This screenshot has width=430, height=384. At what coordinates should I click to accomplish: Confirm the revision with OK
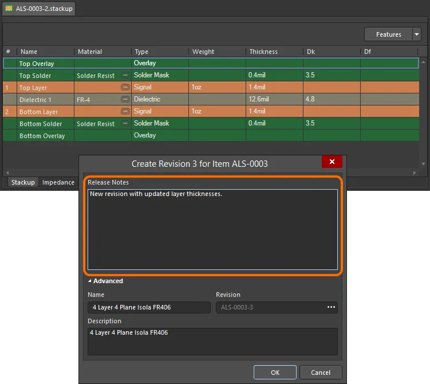click(275, 373)
